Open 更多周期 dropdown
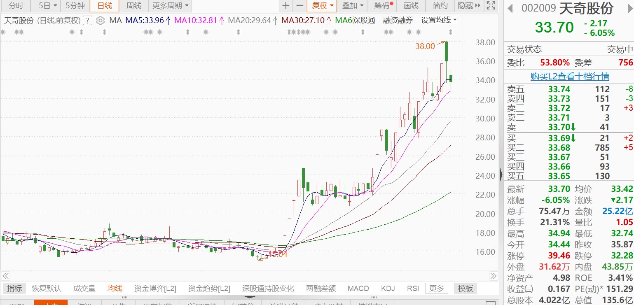 (170, 6)
